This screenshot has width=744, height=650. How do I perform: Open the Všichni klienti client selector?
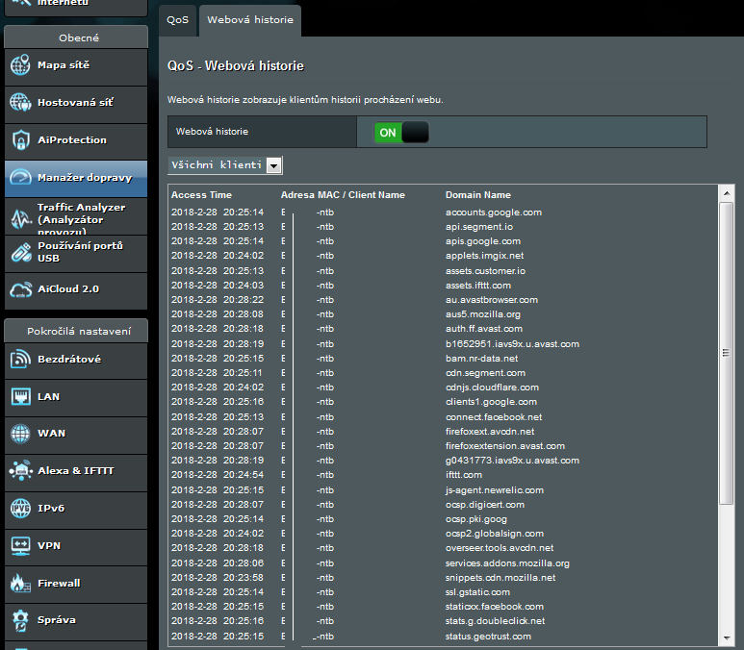pos(218,165)
